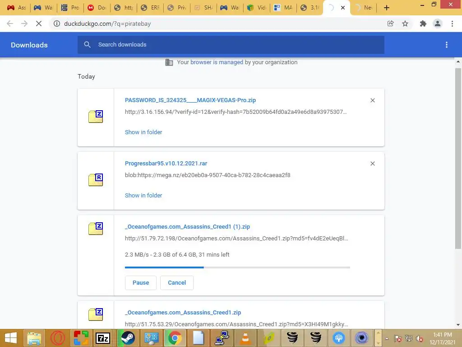Click the browser forward arrow

24,23
